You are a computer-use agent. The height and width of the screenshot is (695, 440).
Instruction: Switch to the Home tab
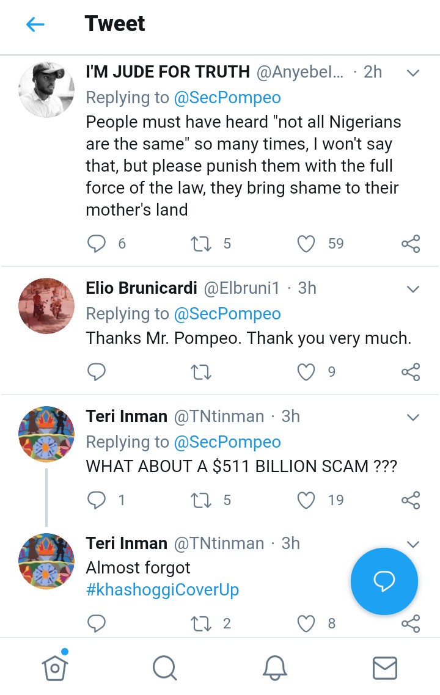(x=55, y=667)
